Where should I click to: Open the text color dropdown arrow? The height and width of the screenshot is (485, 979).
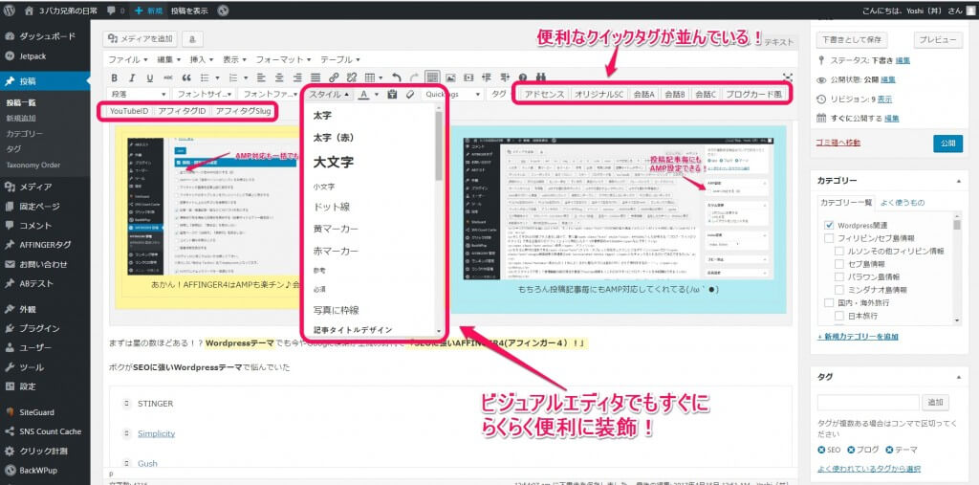pos(375,95)
